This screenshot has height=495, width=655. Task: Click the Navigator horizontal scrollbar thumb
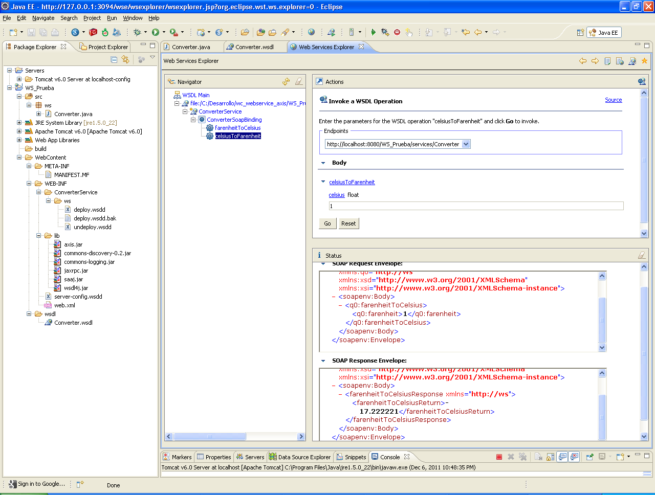point(209,437)
